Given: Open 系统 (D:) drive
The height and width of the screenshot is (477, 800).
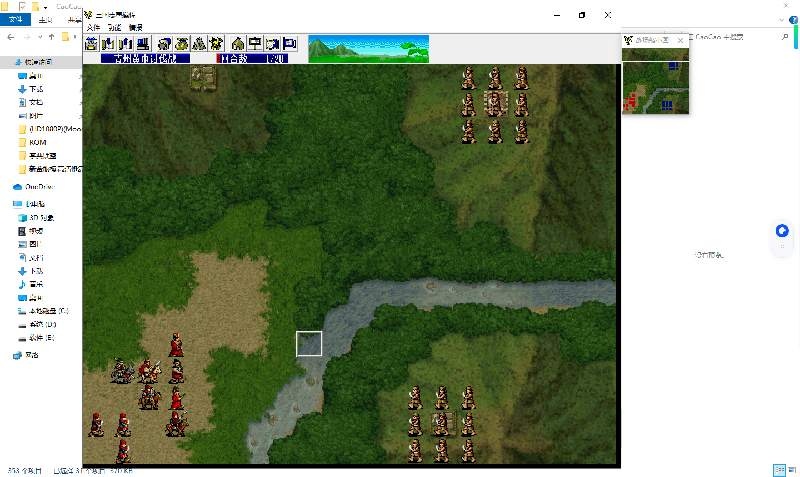Looking at the screenshot, I should pos(43,324).
